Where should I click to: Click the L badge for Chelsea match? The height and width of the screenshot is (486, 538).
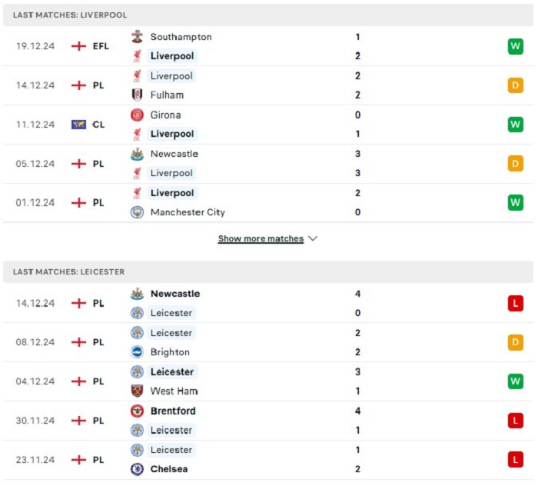(x=516, y=460)
